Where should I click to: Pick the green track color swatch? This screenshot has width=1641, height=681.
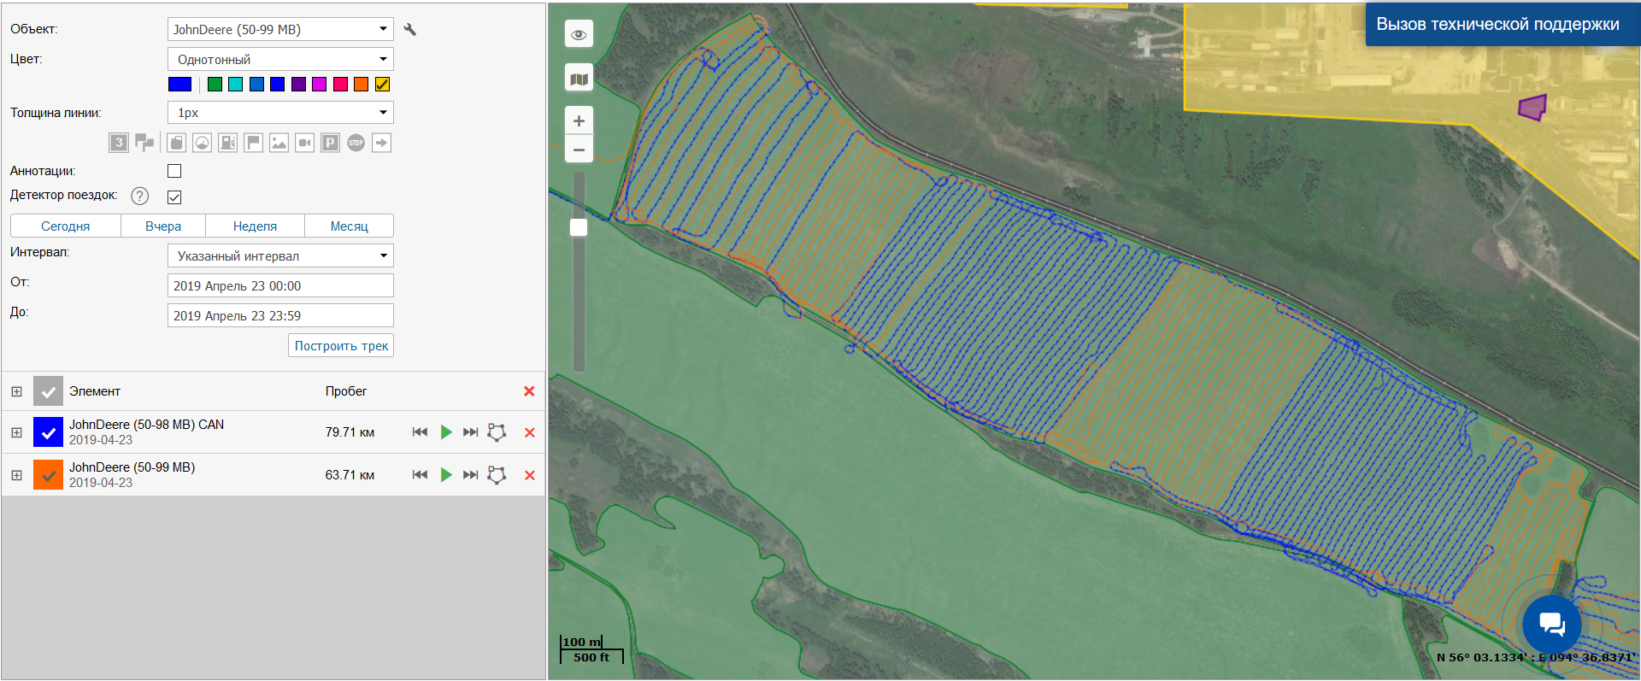pyautogui.click(x=215, y=84)
